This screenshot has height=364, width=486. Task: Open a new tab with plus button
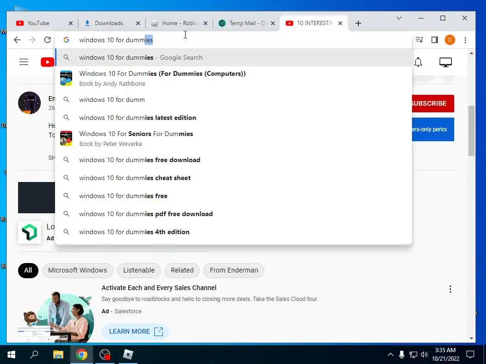coord(358,23)
